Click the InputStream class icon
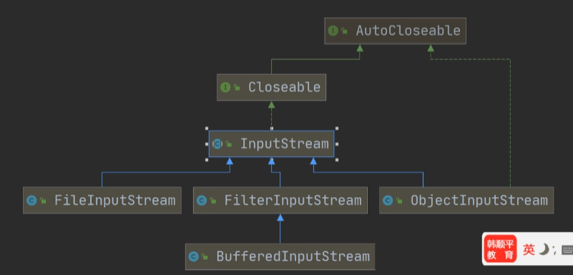Image resolution: width=573 pixels, height=275 pixels. (217, 144)
